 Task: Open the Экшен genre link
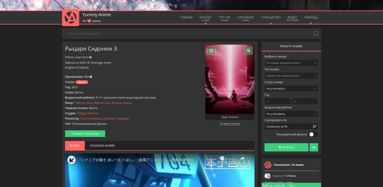point(127,103)
